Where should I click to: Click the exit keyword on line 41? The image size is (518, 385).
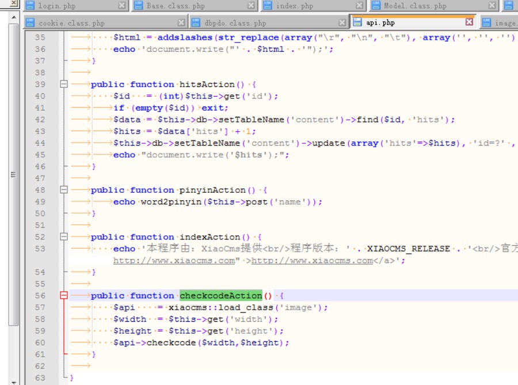click(x=212, y=108)
